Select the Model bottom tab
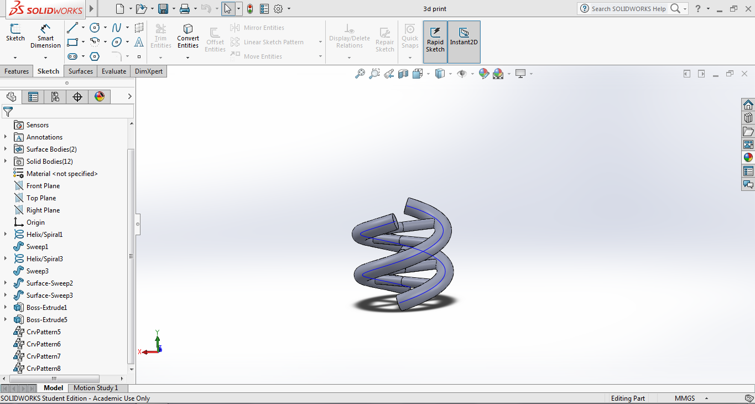Image resolution: width=755 pixels, height=404 pixels. (x=54, y=388)
